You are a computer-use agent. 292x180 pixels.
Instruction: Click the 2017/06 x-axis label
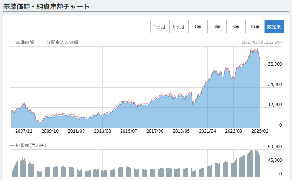point(155,131)
